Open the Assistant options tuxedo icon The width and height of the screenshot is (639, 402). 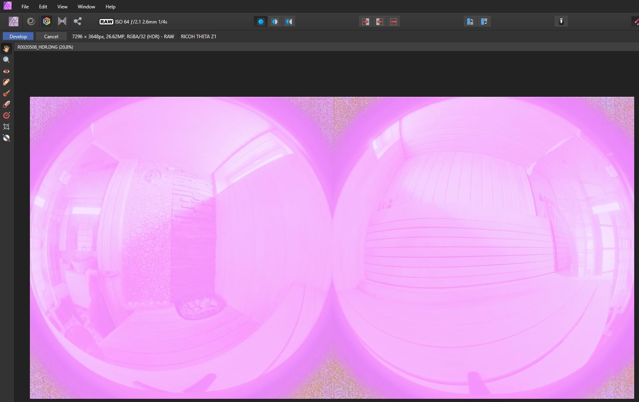click(561, 22)
